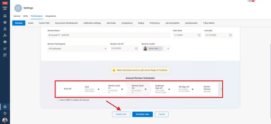Open the Home icon in sidebar

[5, 16]
